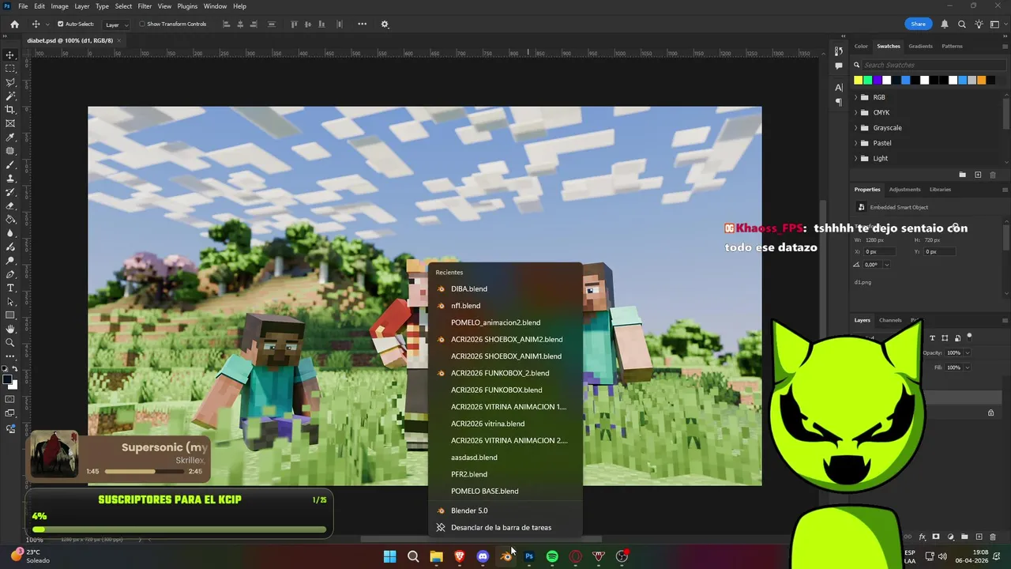Expand the CMYK swatch group
Viewport: 1011px width, 569px height.
tap(856, 112)
